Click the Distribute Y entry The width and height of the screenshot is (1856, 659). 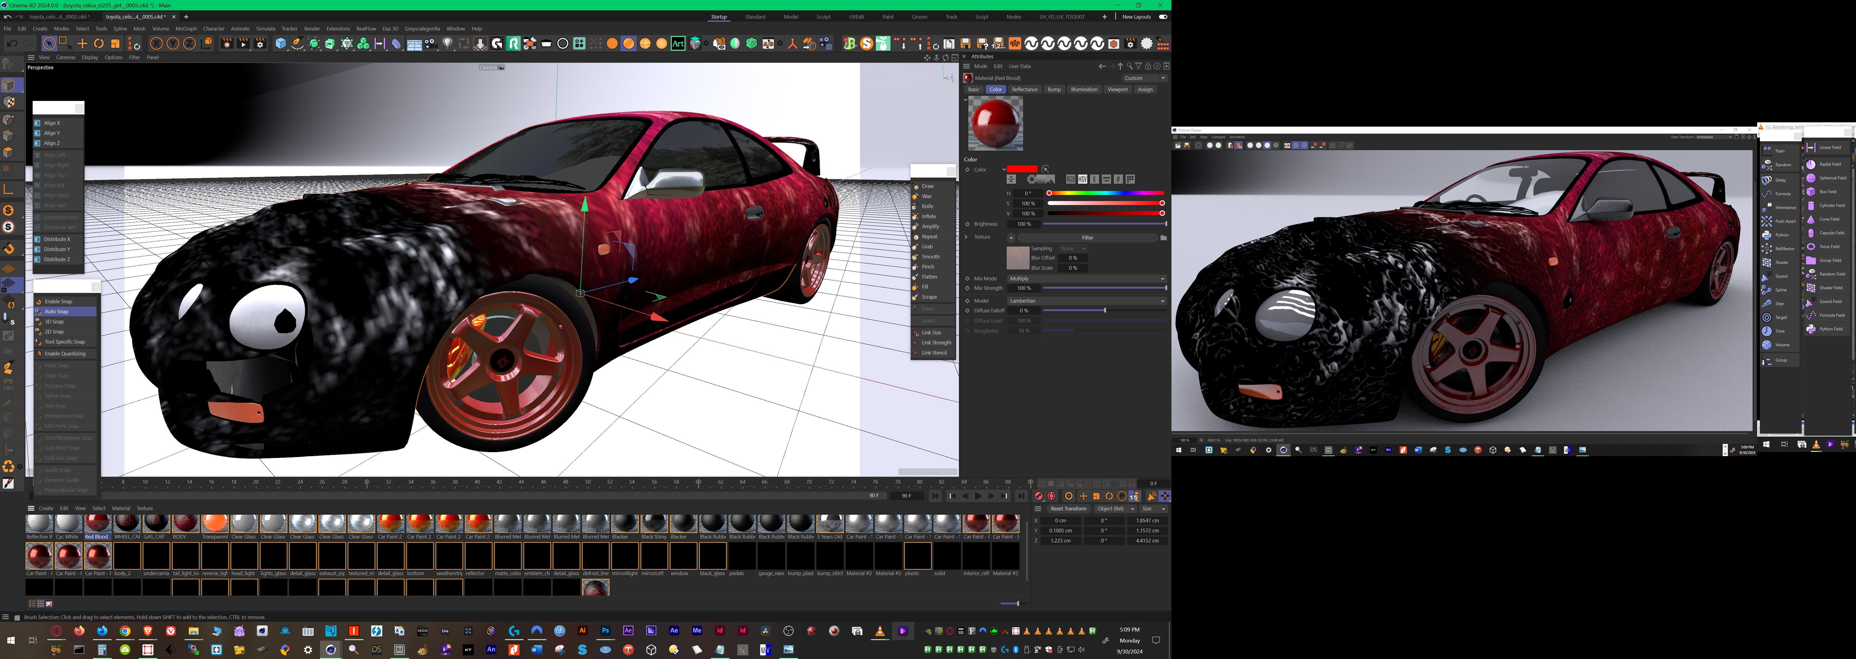(x=57, y=249)
